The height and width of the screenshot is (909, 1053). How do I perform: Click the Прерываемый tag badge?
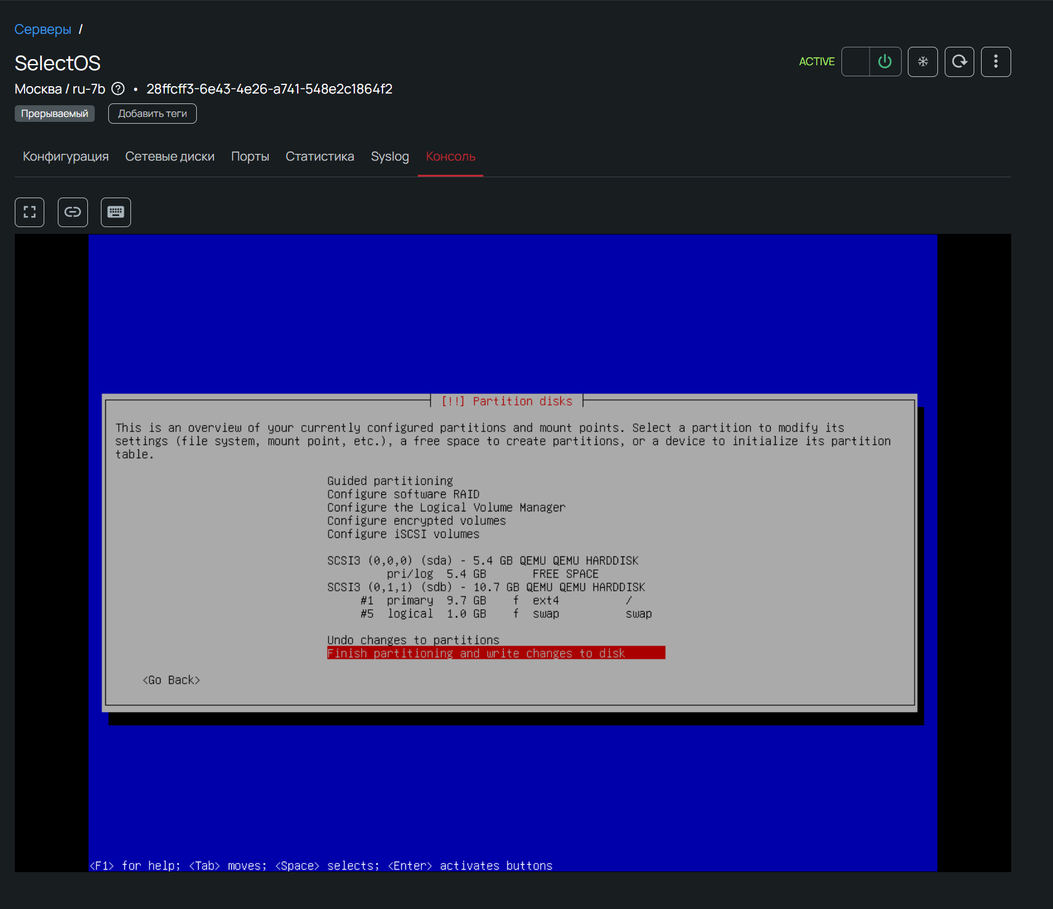[x=55, y=114]
